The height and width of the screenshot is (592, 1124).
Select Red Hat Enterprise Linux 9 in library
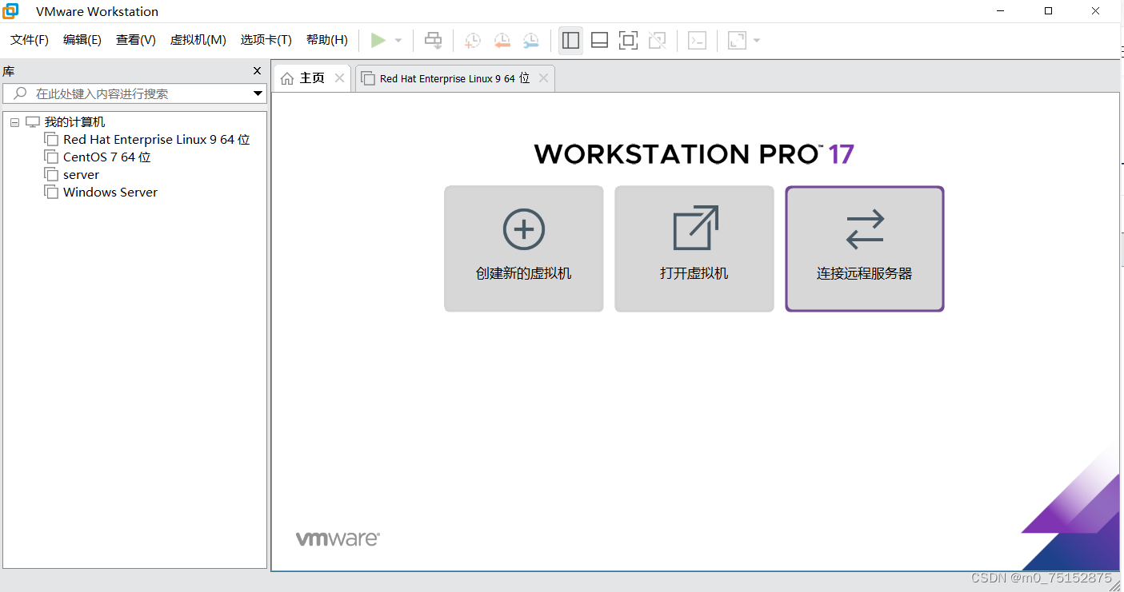157,140
